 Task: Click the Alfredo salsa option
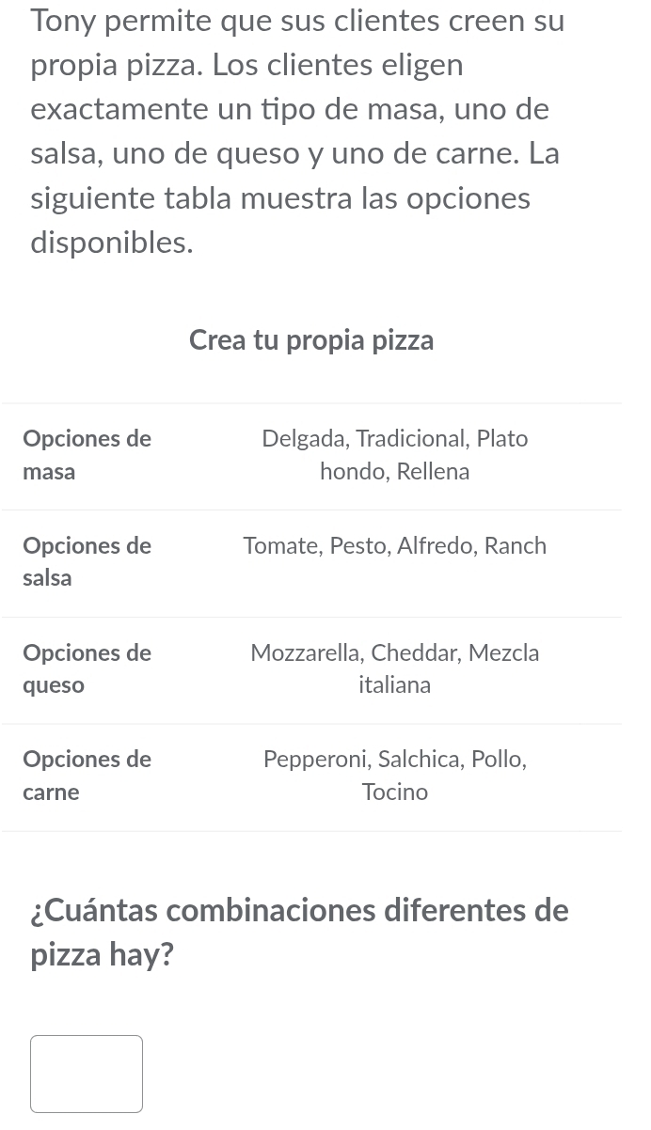click(434, 545)
